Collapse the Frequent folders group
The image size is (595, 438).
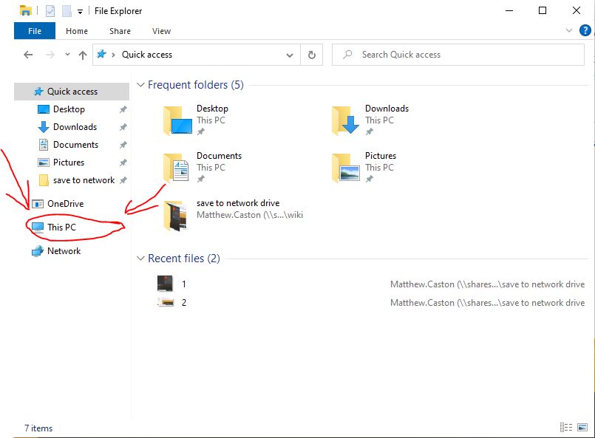(140, 85)
